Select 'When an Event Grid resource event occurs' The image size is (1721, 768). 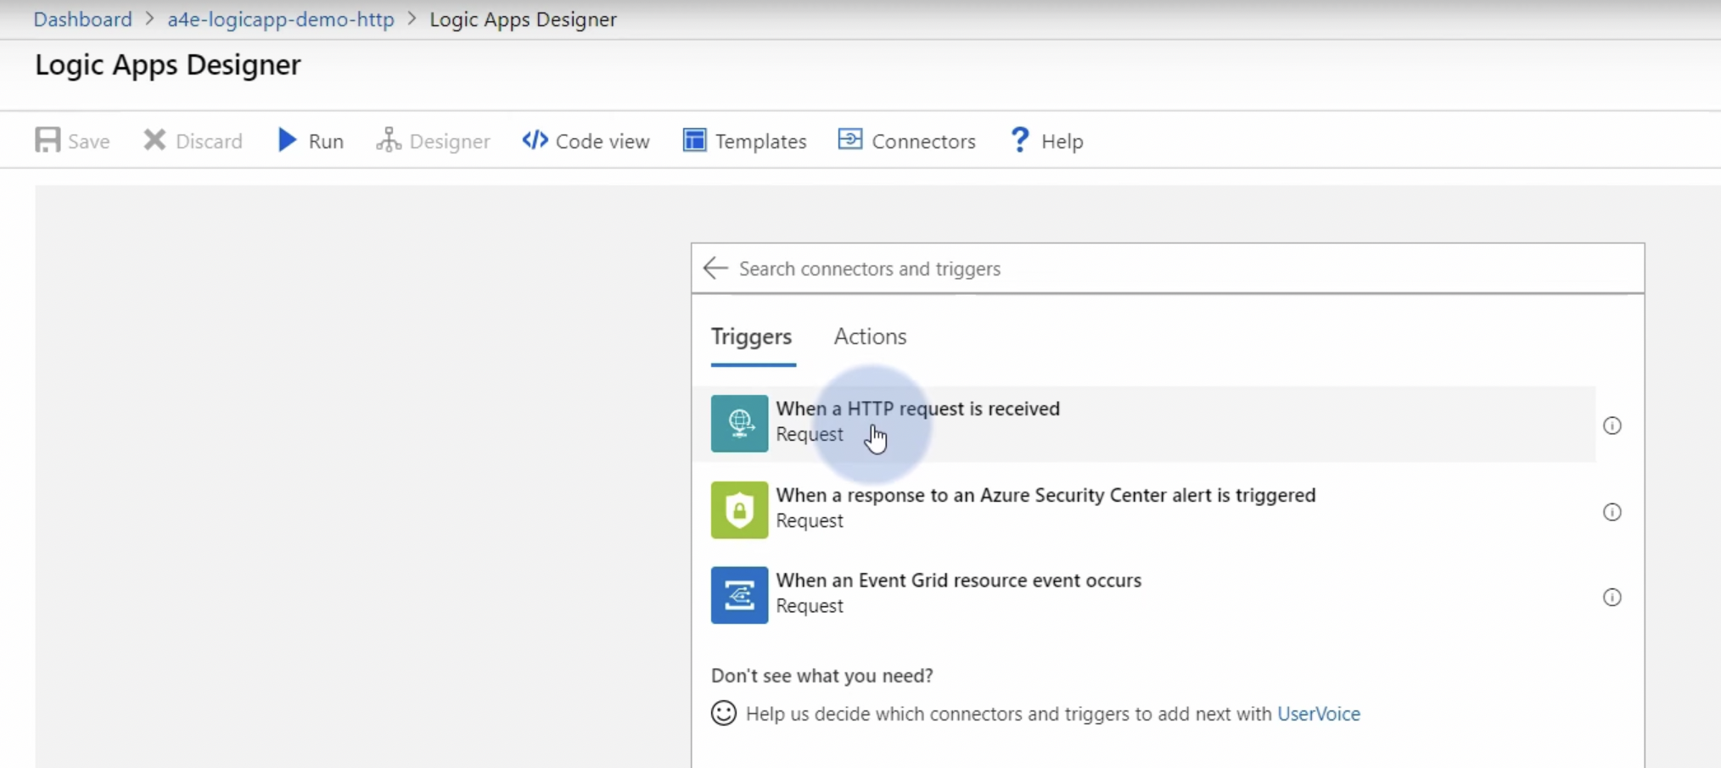pos(959,581)
